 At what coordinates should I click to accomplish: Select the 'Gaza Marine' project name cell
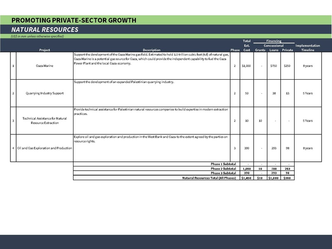point(45,66)
